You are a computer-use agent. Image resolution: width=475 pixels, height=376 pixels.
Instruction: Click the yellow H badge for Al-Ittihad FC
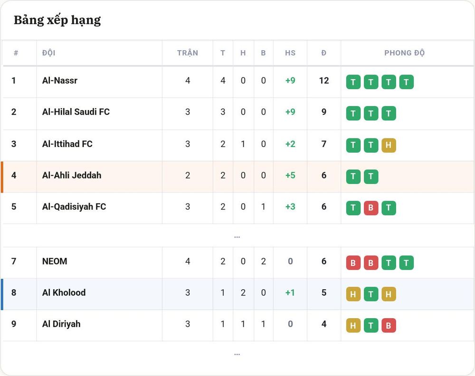pos(389,145)
